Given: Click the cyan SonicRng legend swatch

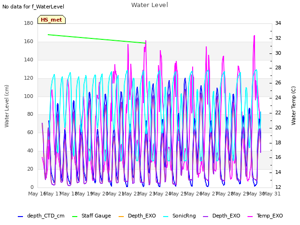Looking at the screenshot, I should (165, 217).
